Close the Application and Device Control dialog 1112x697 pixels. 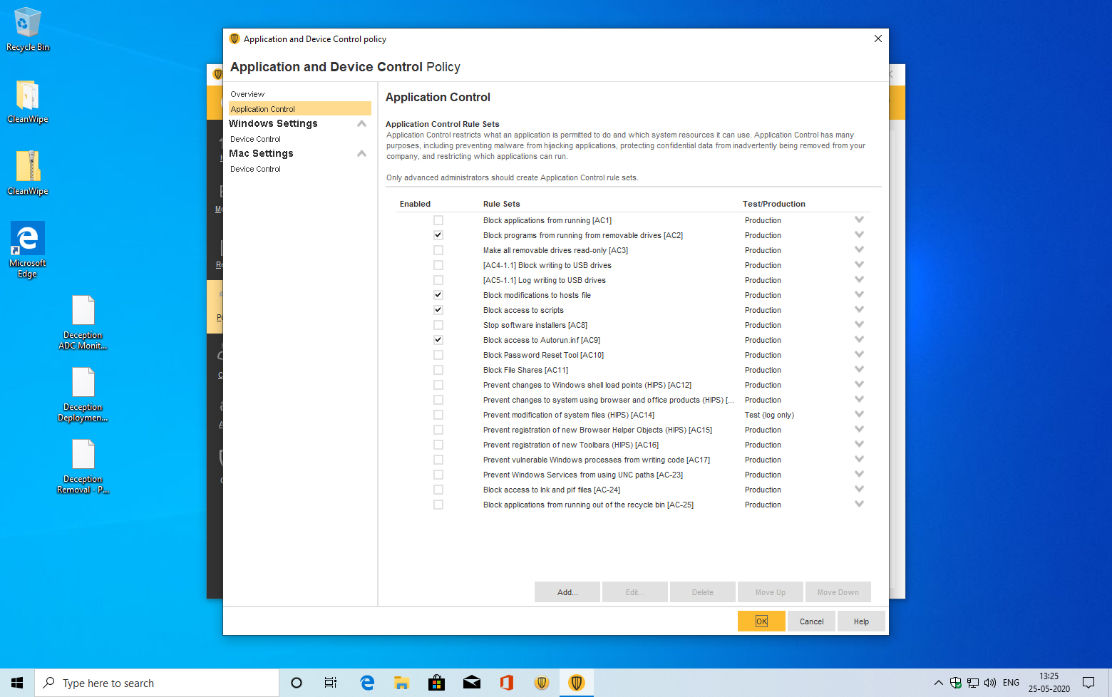(878, 38)
